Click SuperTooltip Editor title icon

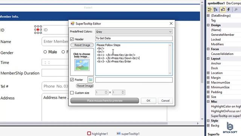[72, 23]
